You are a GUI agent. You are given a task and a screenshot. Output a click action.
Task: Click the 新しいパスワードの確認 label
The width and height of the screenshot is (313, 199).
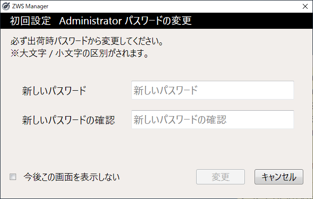point(68,120)
